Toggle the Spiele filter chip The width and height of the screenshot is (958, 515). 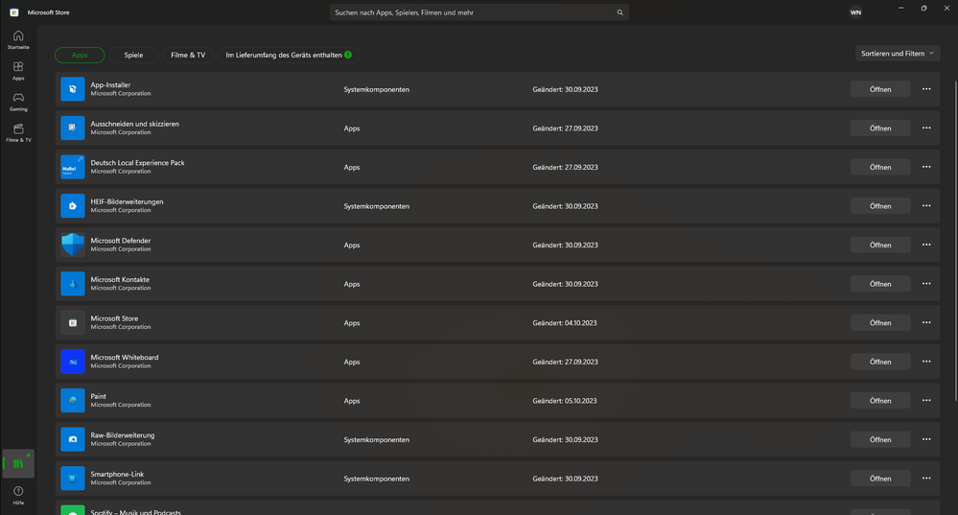click(133, 55)
